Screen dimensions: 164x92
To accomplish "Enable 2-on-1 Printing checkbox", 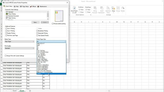I will pos(6,28).
